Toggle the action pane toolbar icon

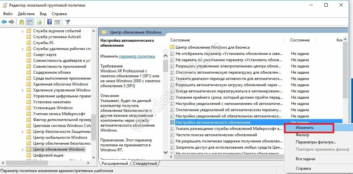pos(57,22)
